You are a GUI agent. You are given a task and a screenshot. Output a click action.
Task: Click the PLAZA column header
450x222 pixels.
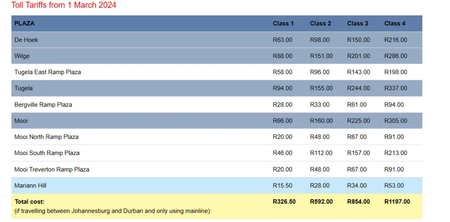point(24,23)
